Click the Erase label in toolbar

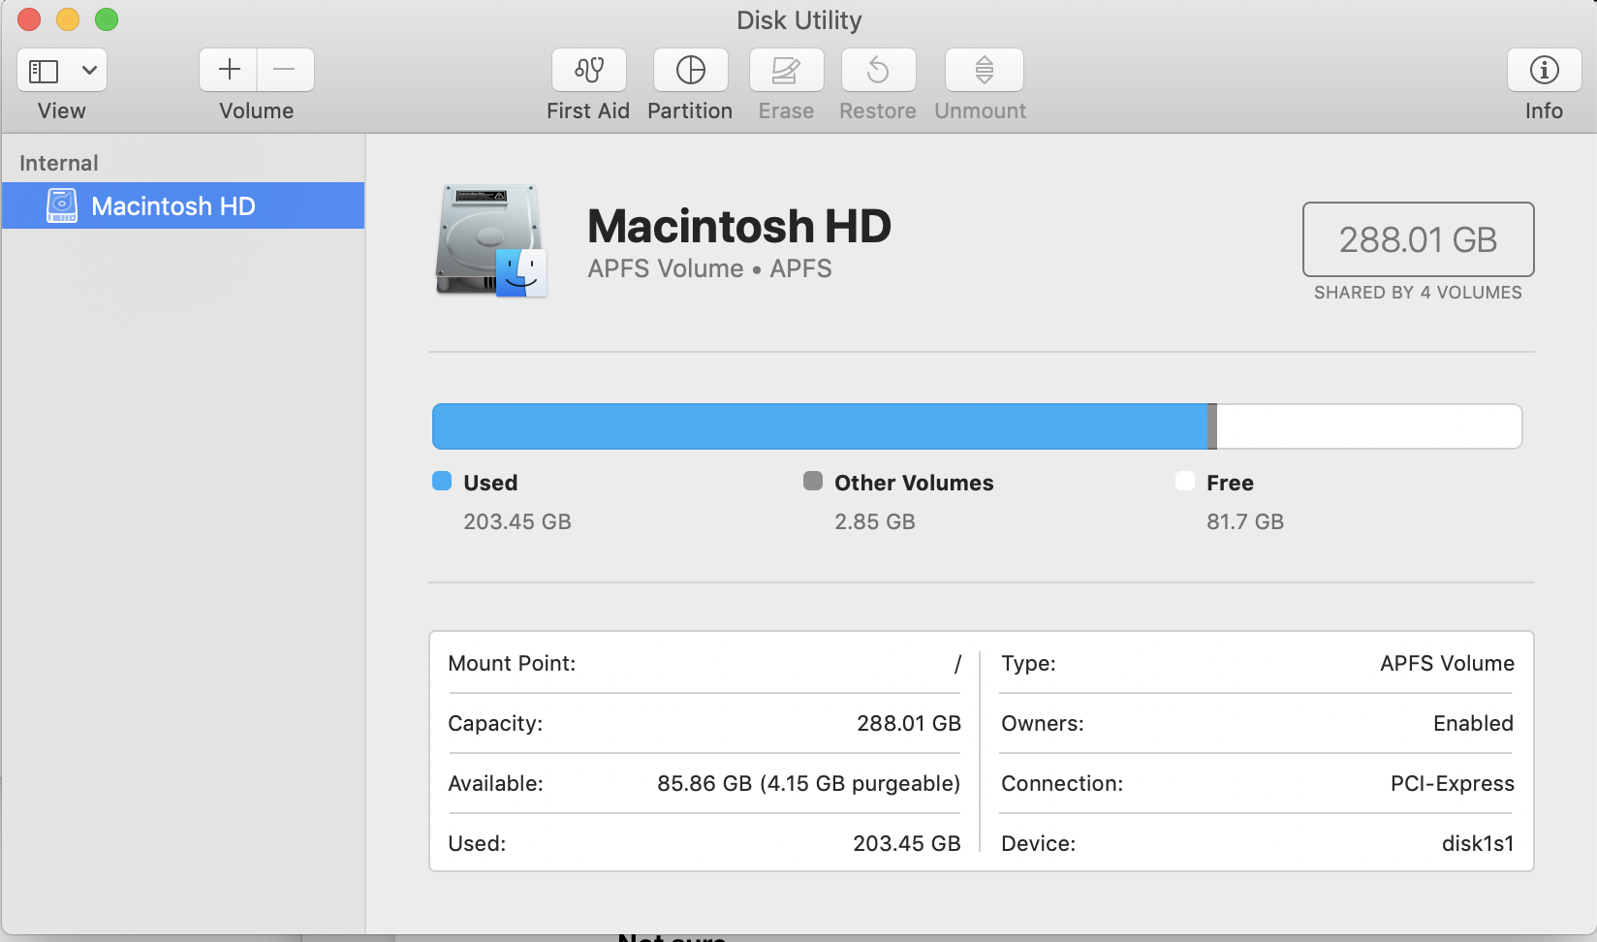786,111
